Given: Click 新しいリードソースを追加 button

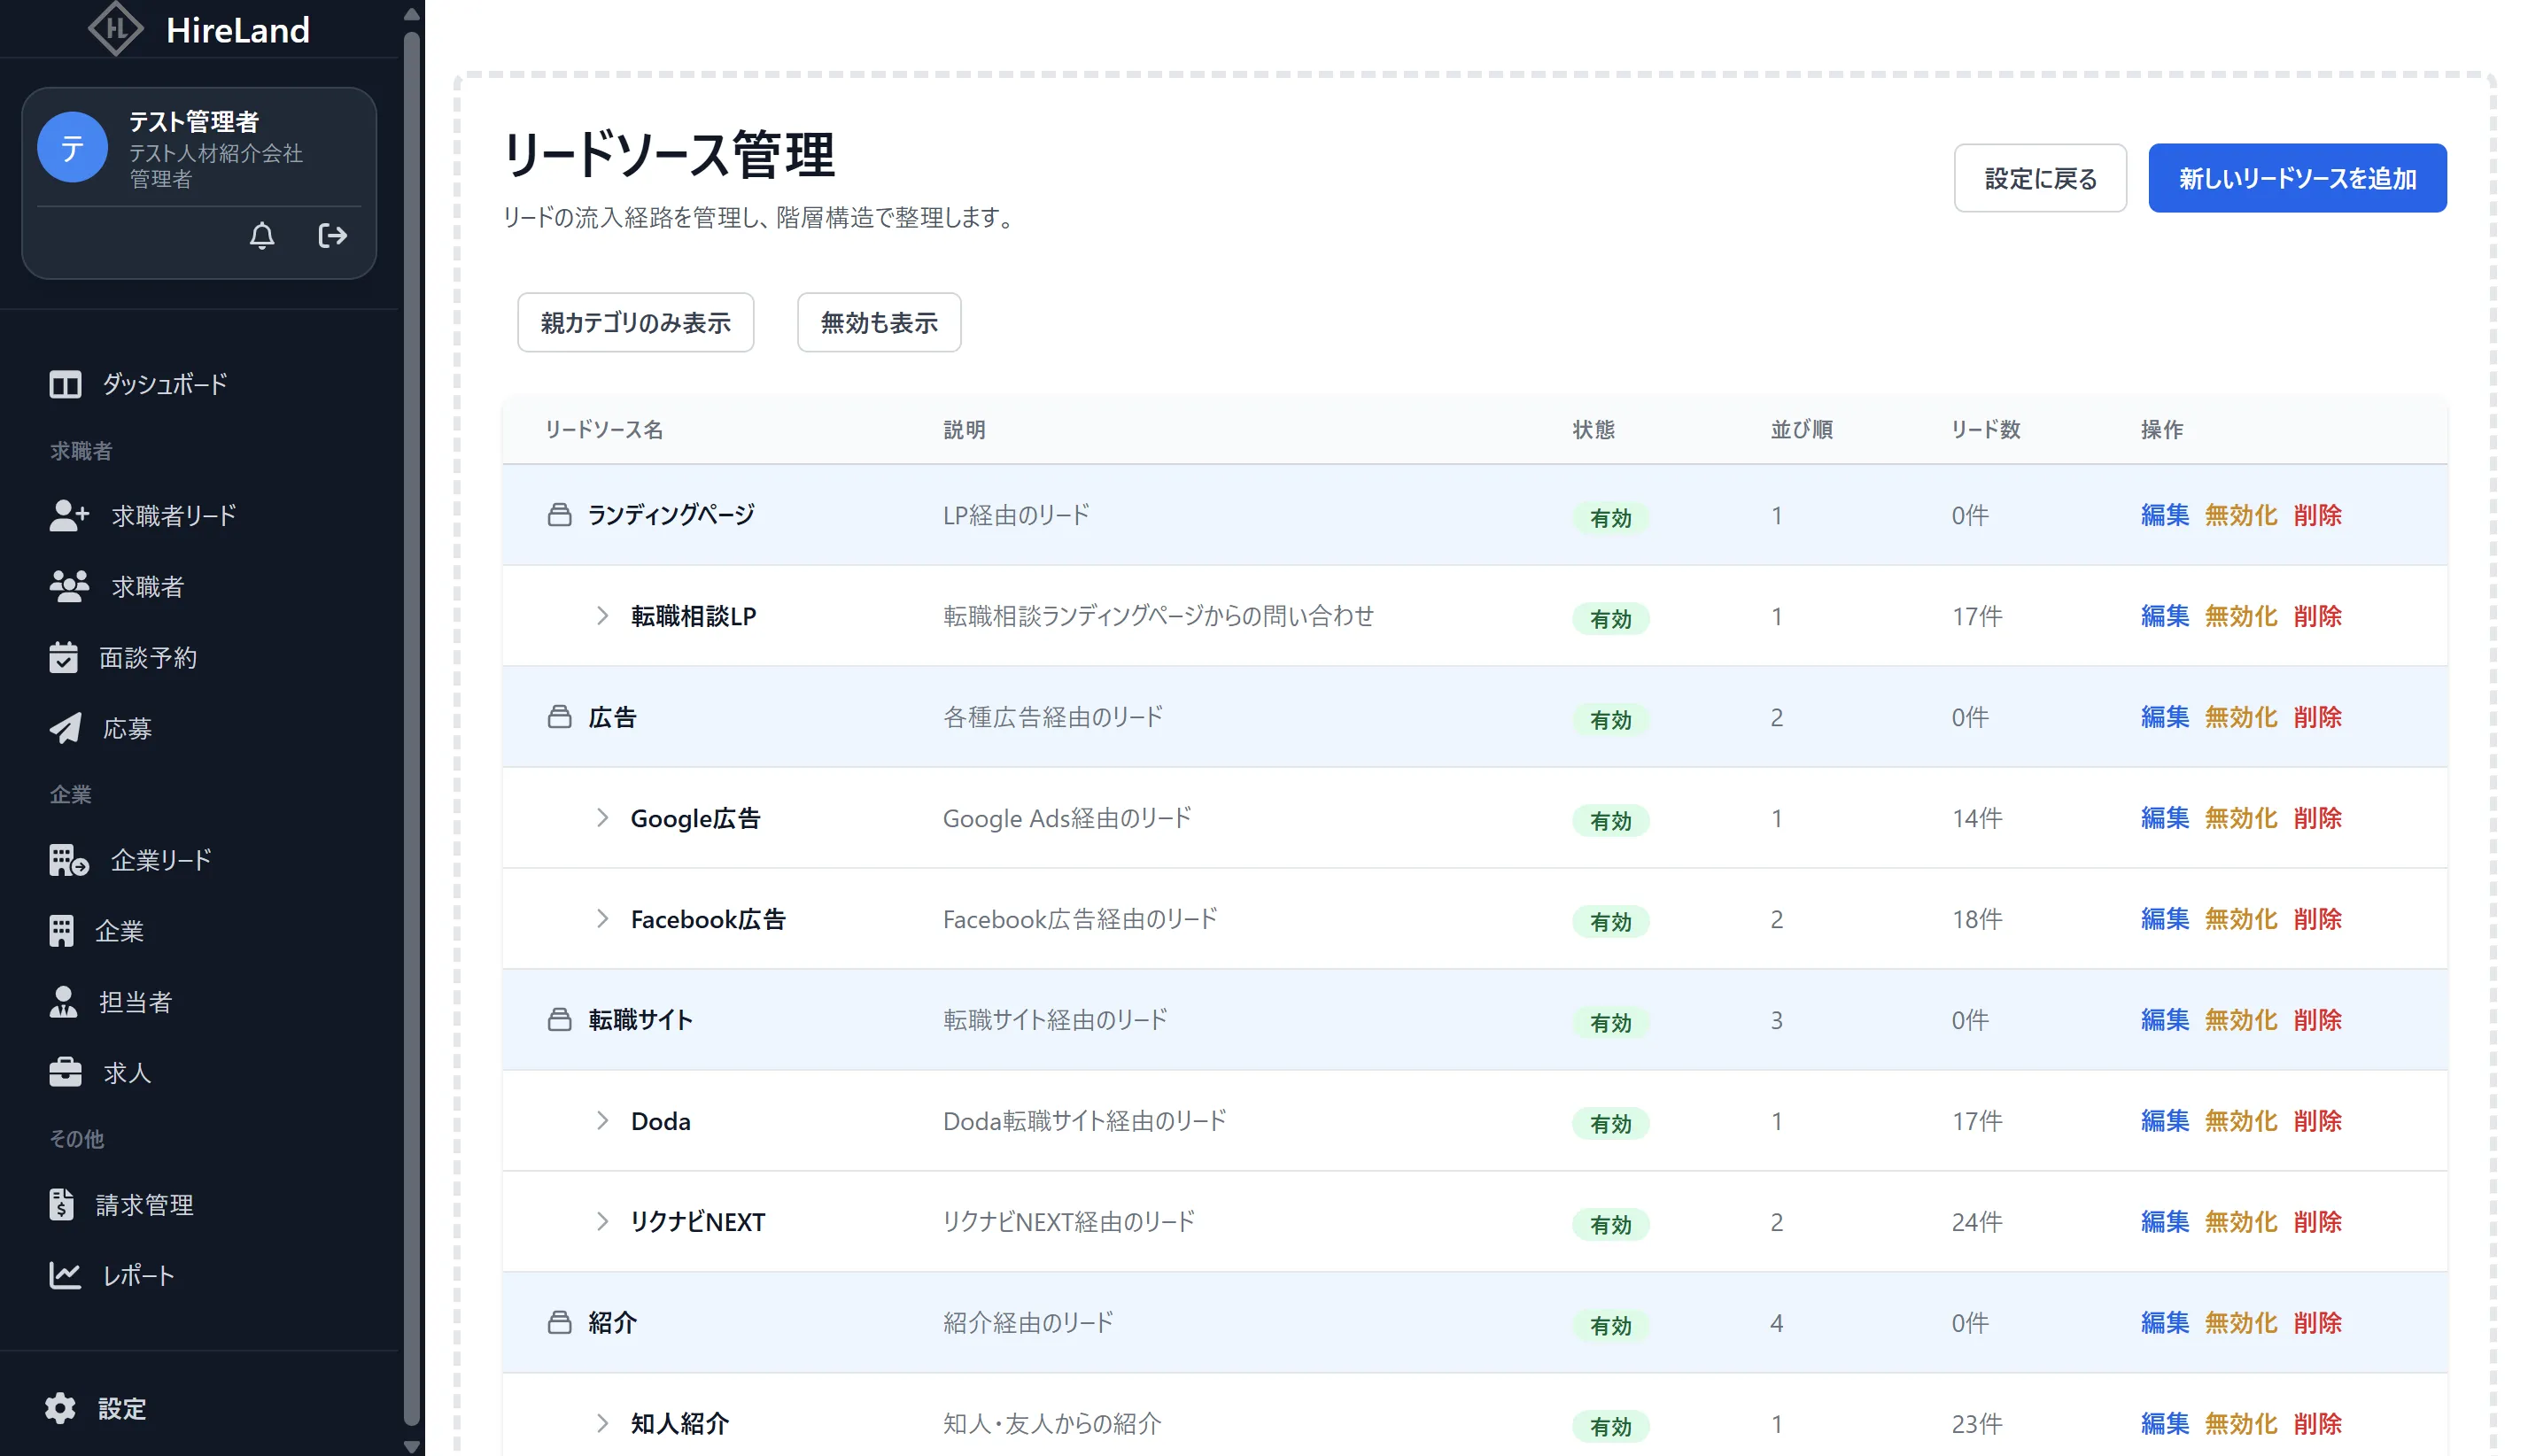Looking at the screenshot, I should 2297,178.
